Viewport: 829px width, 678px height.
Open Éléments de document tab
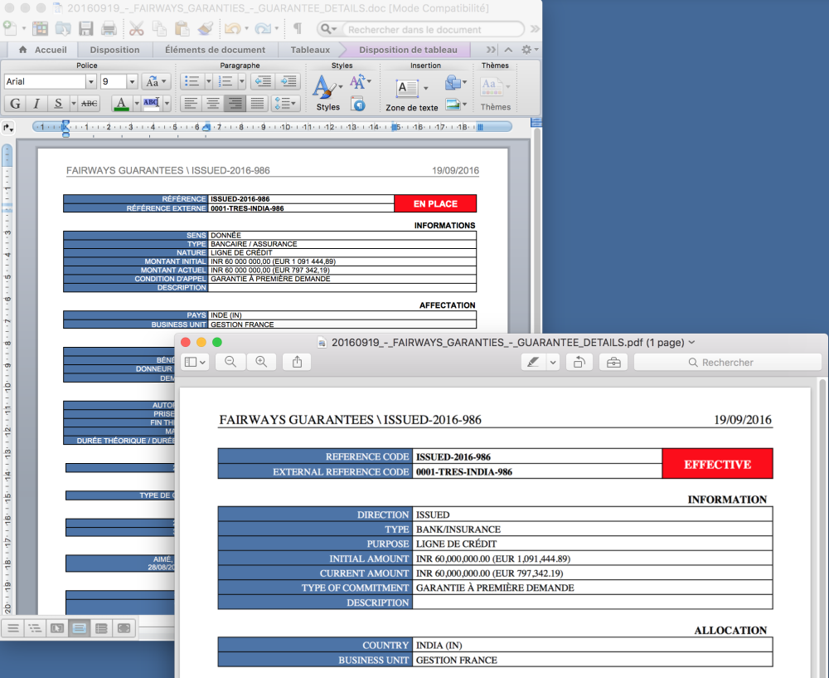coord(215,50)
